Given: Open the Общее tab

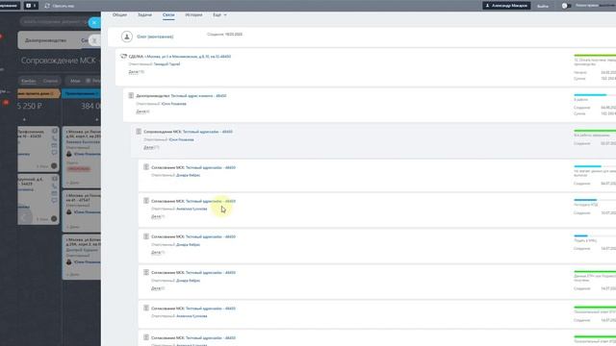Looking at the screenshot, I should (x=119, y=15).
